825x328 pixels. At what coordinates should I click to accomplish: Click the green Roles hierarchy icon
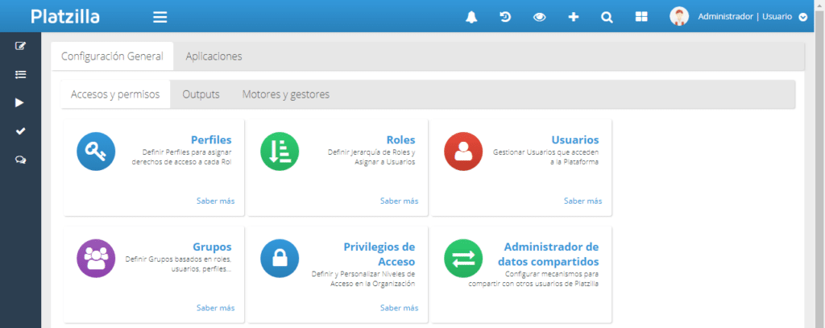coord(280,152)
